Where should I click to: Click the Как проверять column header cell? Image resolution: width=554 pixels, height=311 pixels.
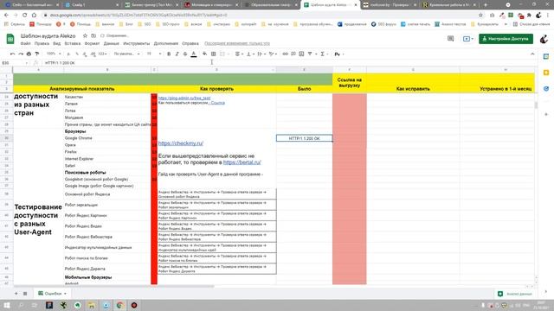pos(216,89)
